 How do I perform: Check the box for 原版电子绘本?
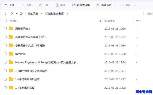tap(5, 29)
